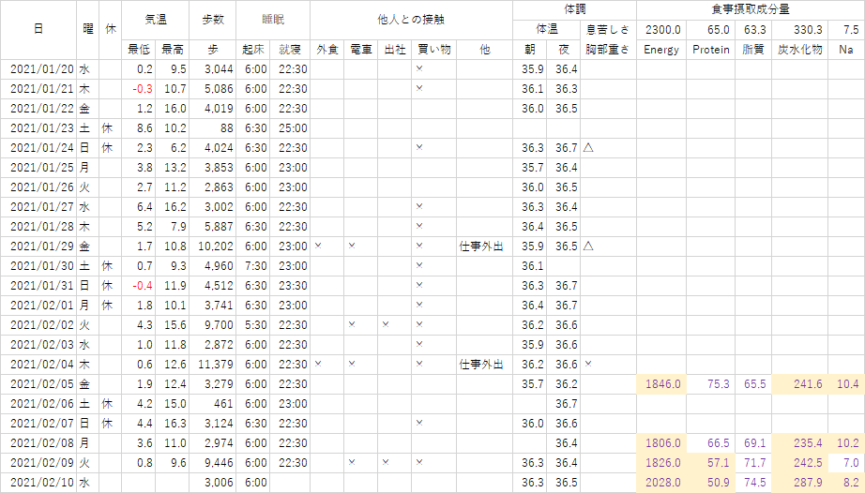Click the 2300.0 target value cell
Image resolution: width=865 pixels, height=493 pixels.
tap(661, 30)
